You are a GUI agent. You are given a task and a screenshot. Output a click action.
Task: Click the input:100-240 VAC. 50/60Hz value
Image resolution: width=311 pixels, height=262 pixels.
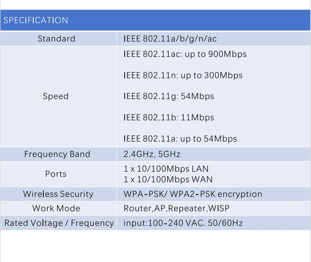tap(183, 223)
